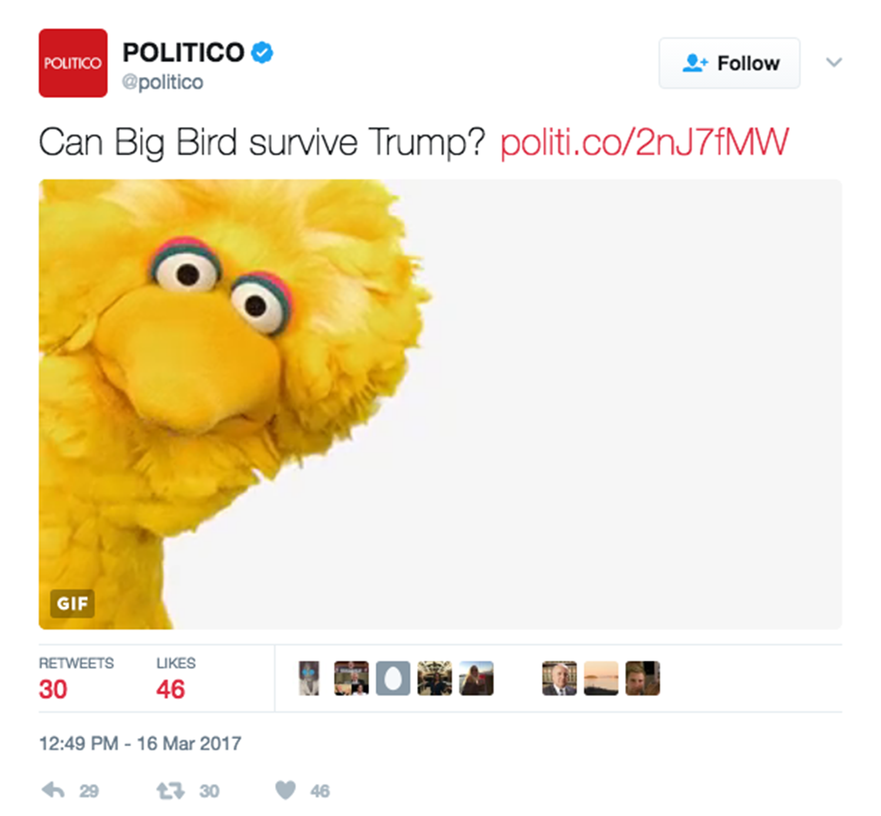This screenshot has height=816, width=881.
Task: Like the tweet with heart icon
Action: [x=285, y=790]
